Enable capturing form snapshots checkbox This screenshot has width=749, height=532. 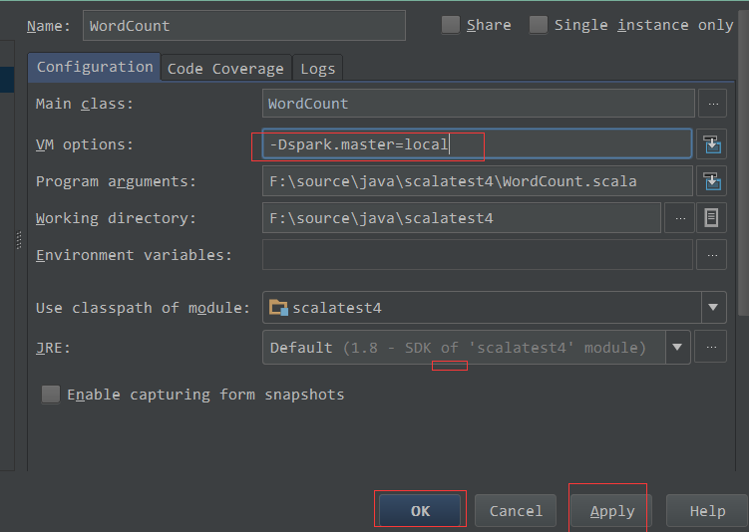tap(51, 395)
